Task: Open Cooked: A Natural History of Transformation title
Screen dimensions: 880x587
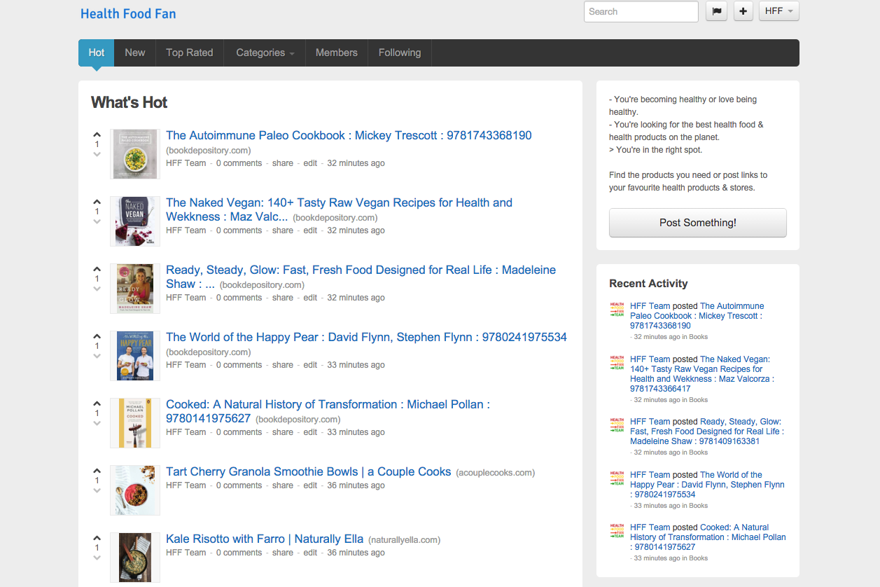Action: (328, 411)
